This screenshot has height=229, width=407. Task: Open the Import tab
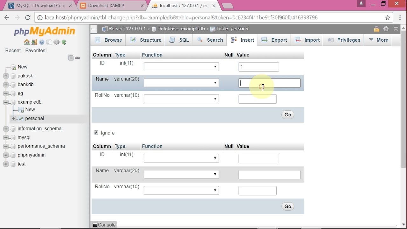(307, 40)
